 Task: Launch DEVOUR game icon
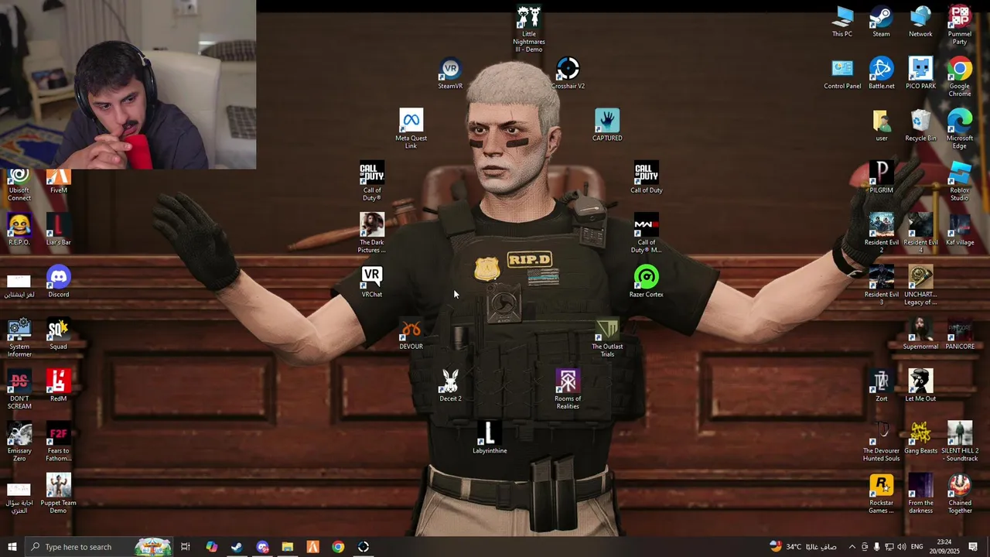coord(411,333)
